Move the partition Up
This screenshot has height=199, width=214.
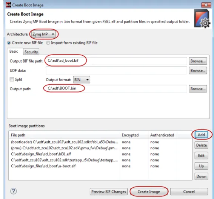201,166
